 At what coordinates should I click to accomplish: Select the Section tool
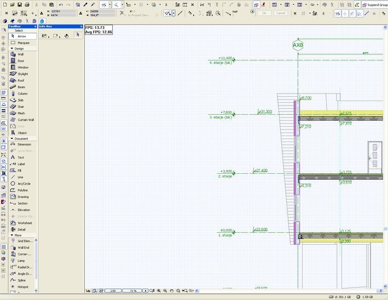click(22, 203)
